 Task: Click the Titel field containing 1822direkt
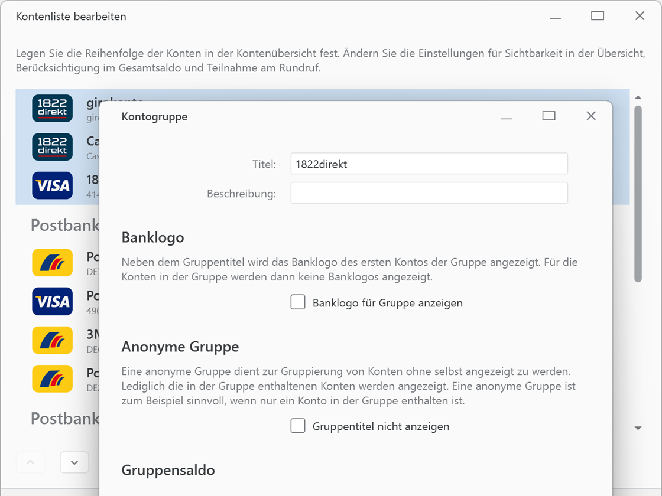point(429,164)
